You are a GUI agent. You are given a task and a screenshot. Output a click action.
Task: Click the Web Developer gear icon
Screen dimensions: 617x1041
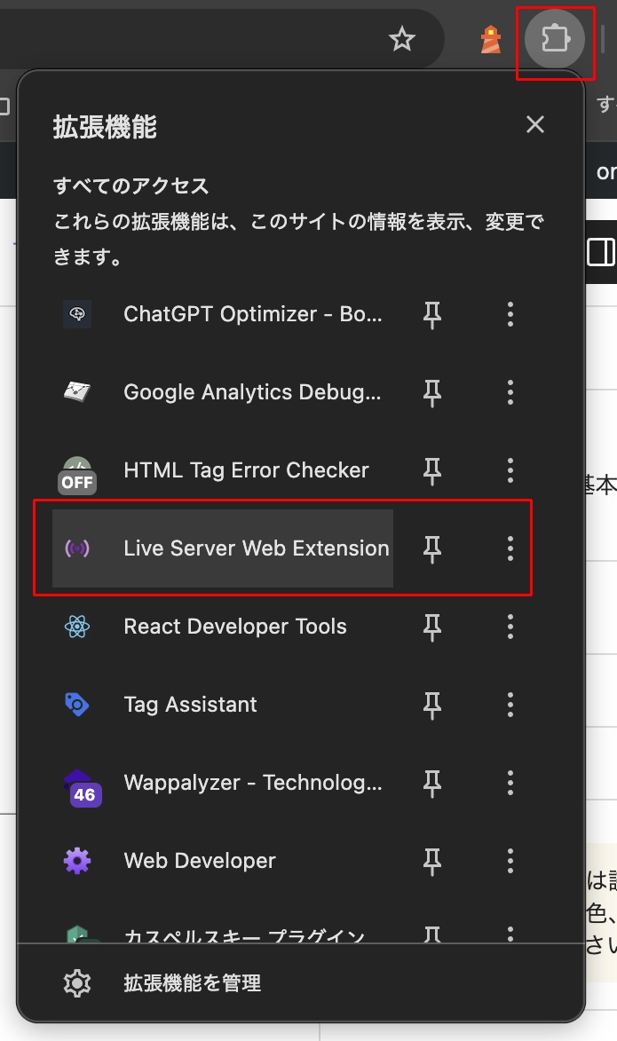click(78, 861)
